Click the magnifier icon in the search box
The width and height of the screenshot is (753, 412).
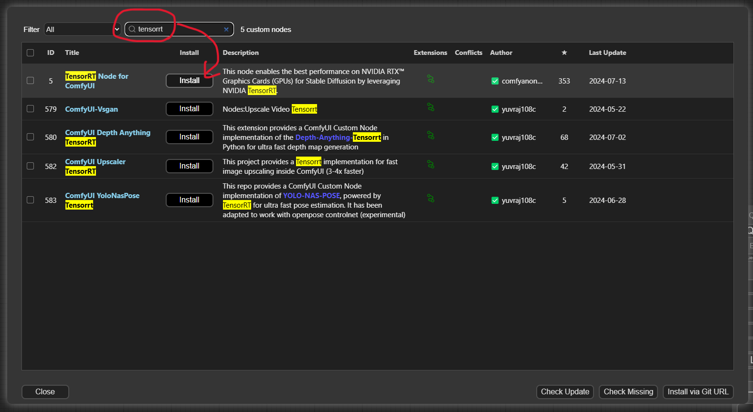(x=132, y=29)
